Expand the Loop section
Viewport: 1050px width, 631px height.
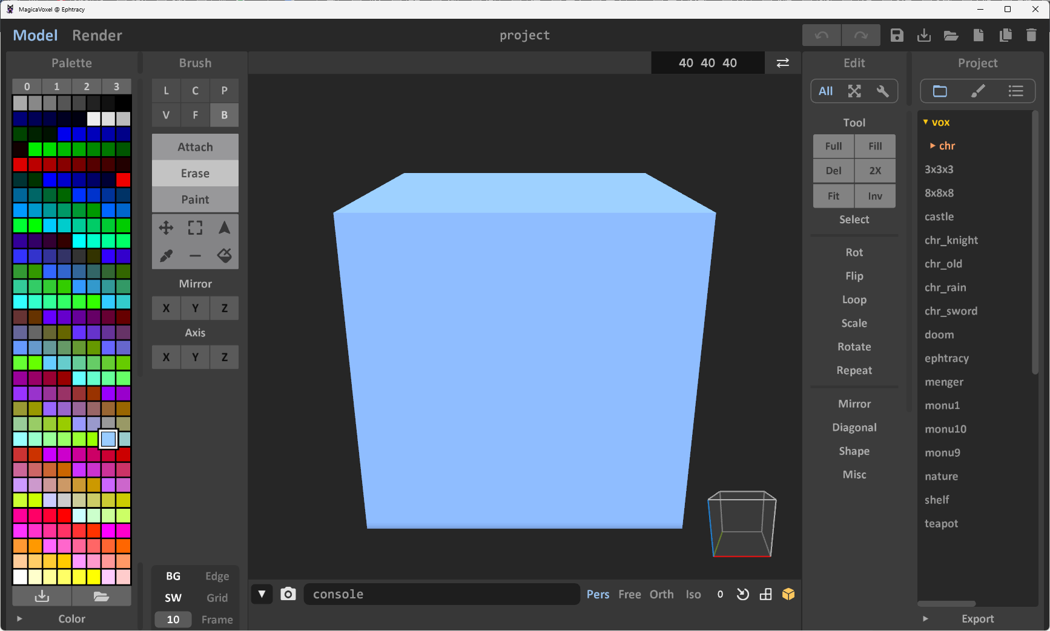point(854,300)
